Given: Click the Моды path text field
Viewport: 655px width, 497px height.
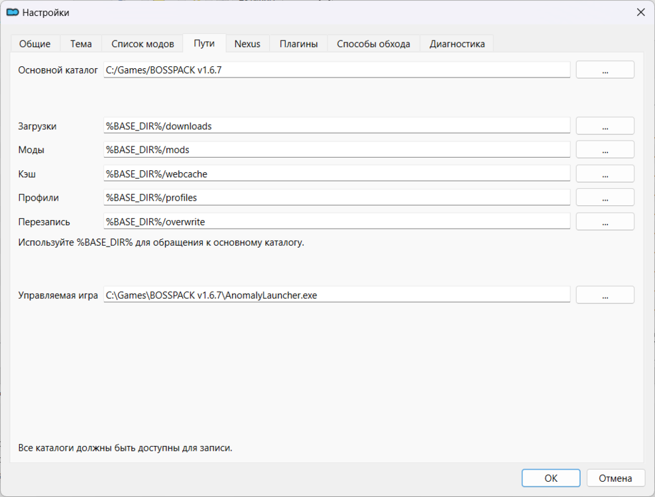Looking at the screenshot, I should (337, 150).
